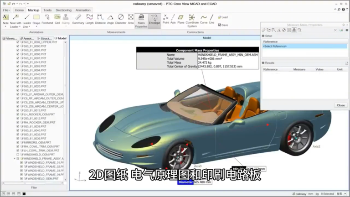This screenshot has width=350, height=197.
Task: Open the Leader Line dropdown arrow
Action: pyautogui.click(x=29, y=26)
